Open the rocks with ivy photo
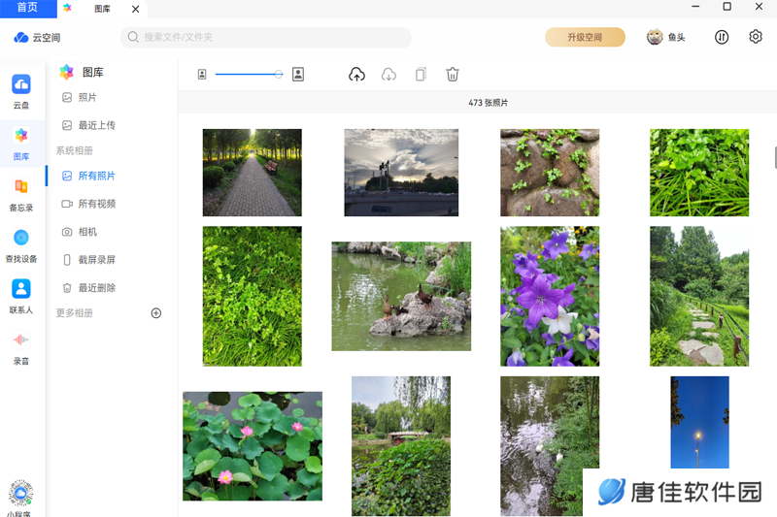The image size is (777, 517). point(550,173)
